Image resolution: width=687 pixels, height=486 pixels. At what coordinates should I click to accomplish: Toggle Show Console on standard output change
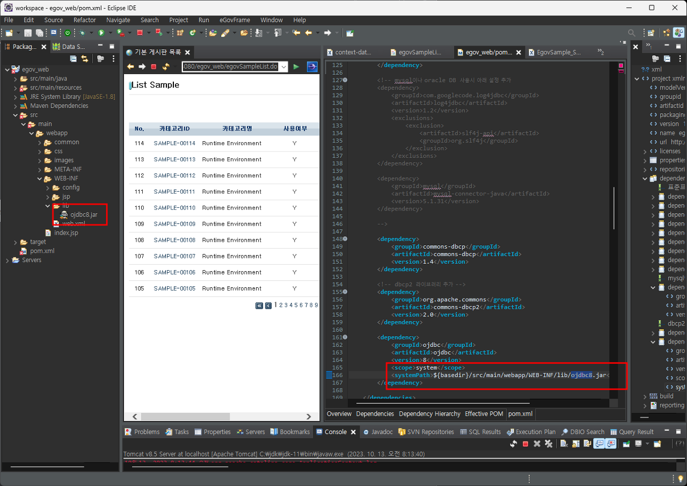[599, 444]
